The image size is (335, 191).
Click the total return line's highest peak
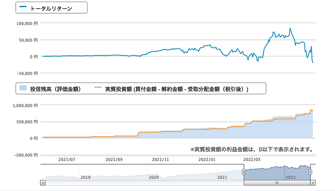[x=290, y=28]
